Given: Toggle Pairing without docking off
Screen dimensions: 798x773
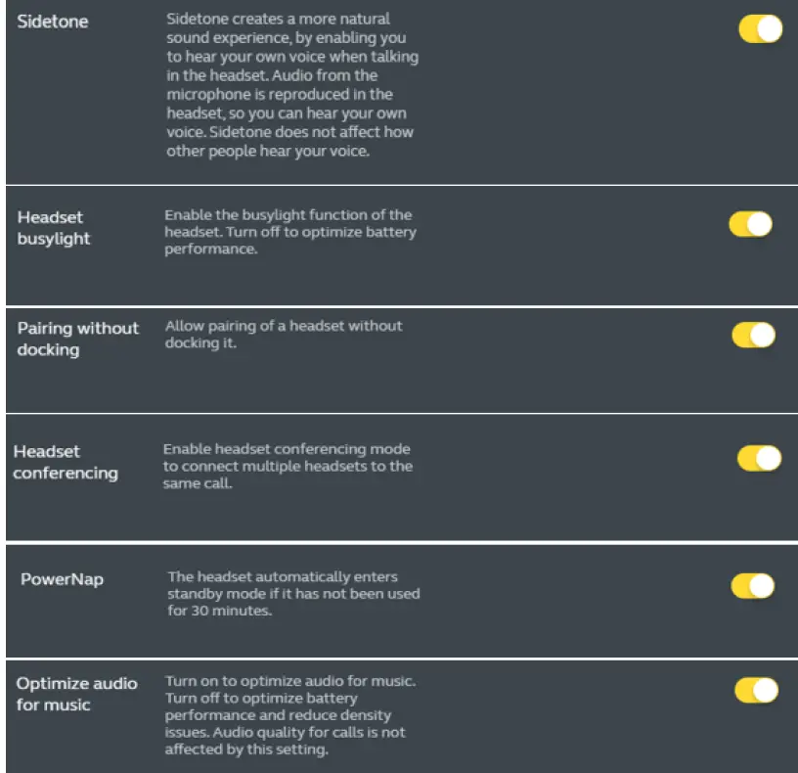Looking at the screenshot, I should pos(753,336).
